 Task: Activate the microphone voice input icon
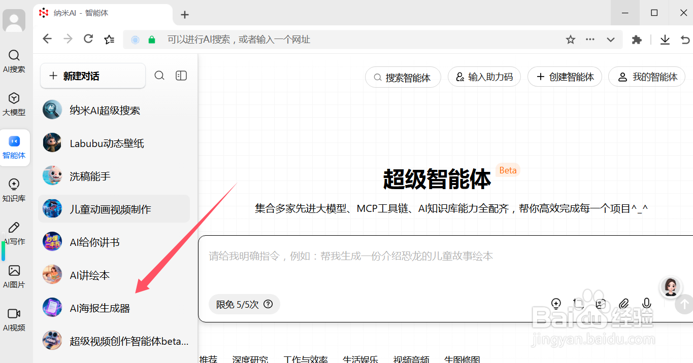[x=646, y=303]
